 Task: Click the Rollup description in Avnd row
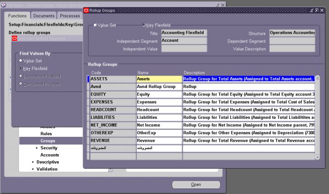pos(249,87)
